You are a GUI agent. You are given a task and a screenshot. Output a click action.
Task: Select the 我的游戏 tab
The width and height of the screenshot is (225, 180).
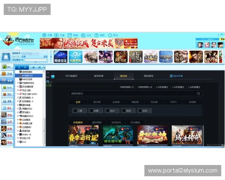(148, 76)
